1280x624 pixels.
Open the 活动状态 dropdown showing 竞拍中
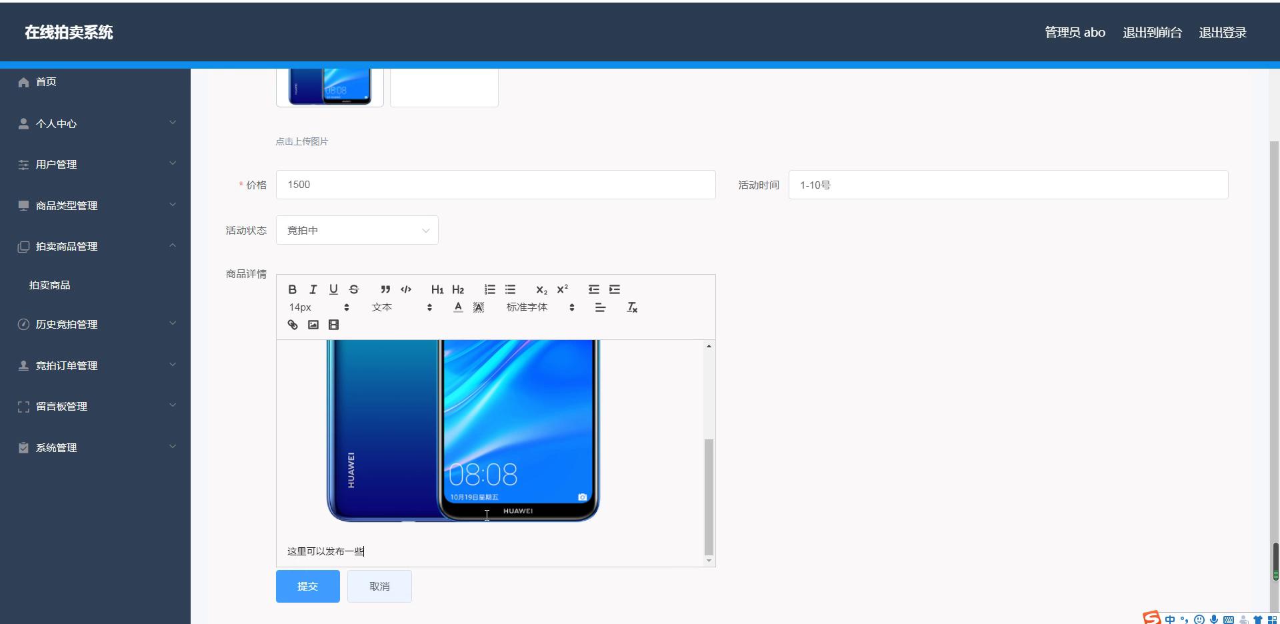tap(357, 230)
